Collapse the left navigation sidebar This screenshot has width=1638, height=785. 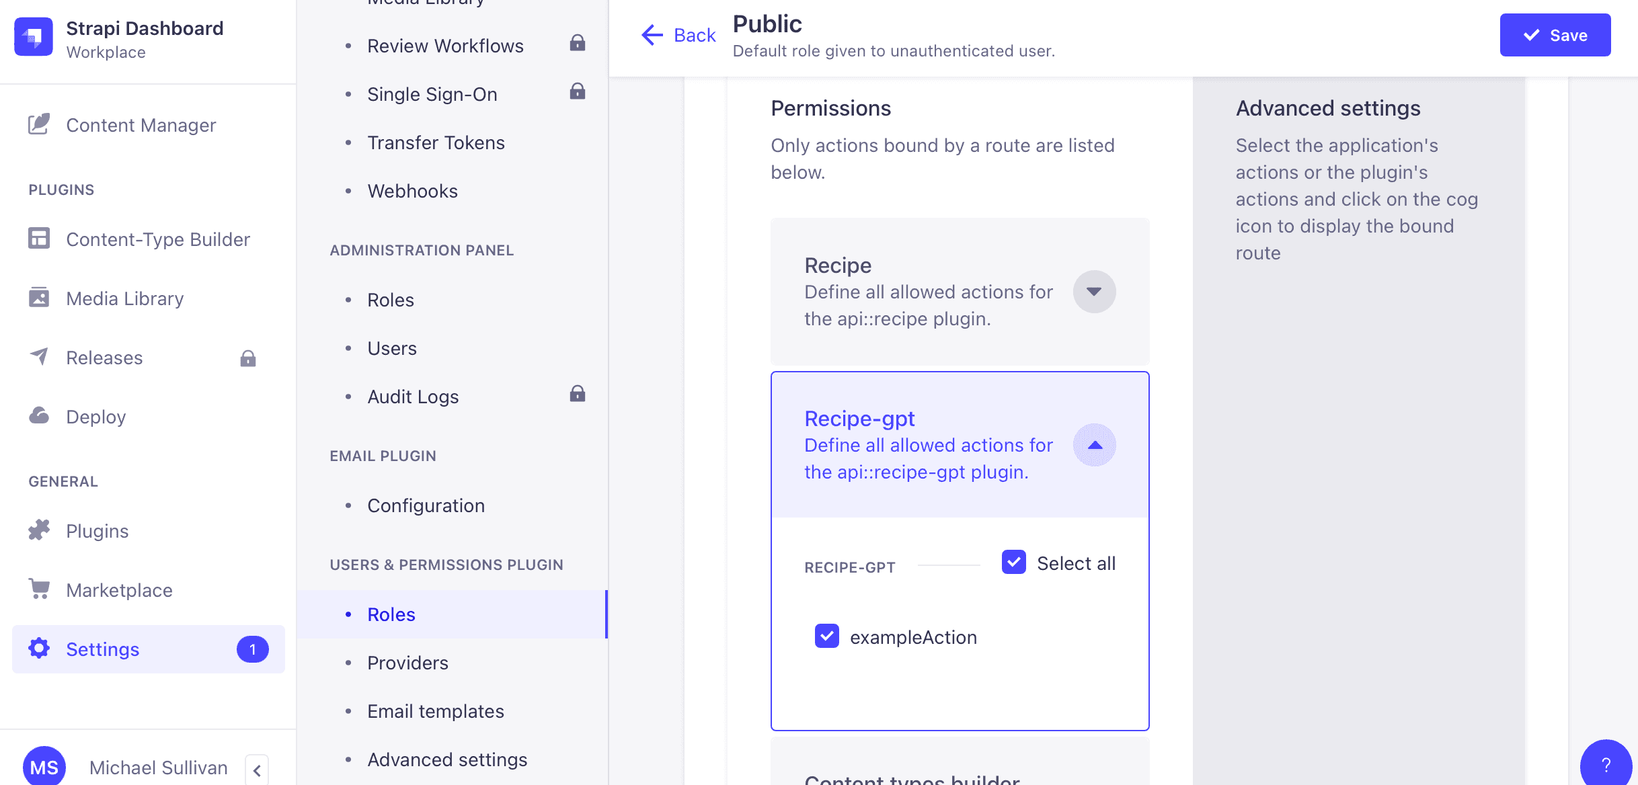pyautogui.click(x=257, y=770)
